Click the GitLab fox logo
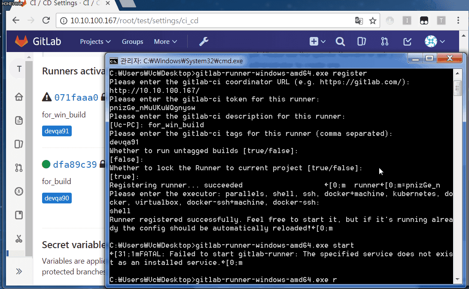 pos(21,41)
